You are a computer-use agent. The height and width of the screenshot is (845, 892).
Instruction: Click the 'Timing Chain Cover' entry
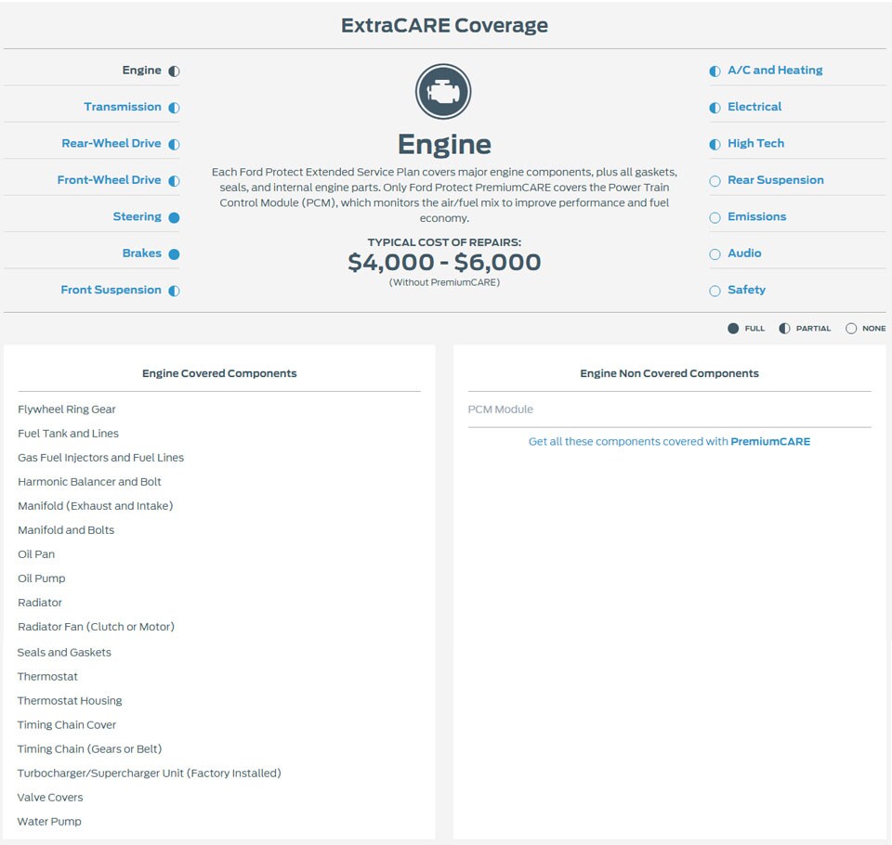click(67, 725)
